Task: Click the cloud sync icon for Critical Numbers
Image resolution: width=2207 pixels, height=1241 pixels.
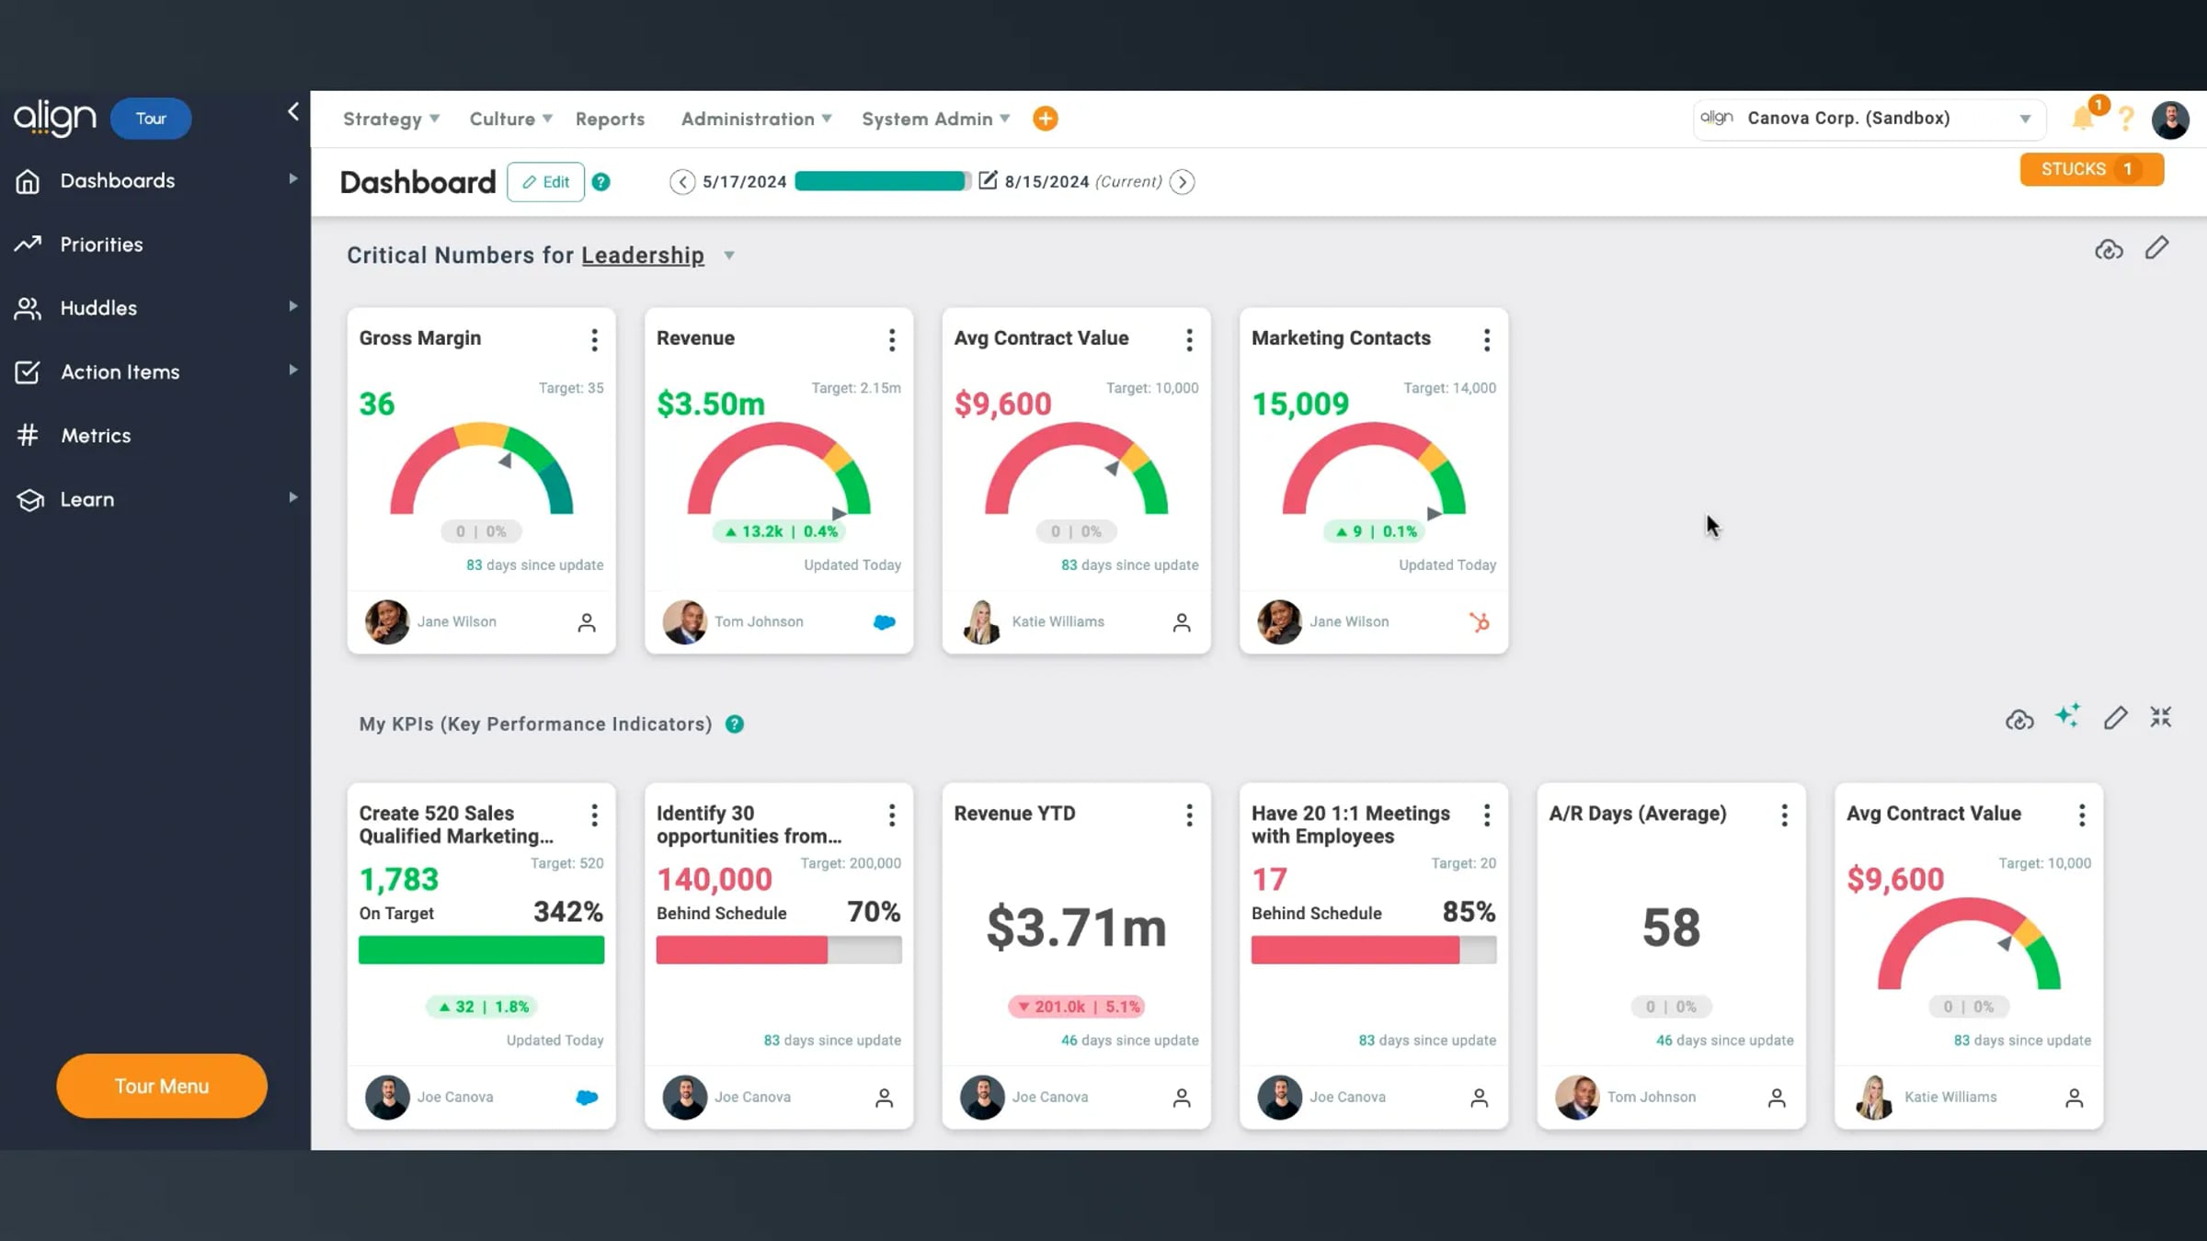Action: pos(2109,249)
